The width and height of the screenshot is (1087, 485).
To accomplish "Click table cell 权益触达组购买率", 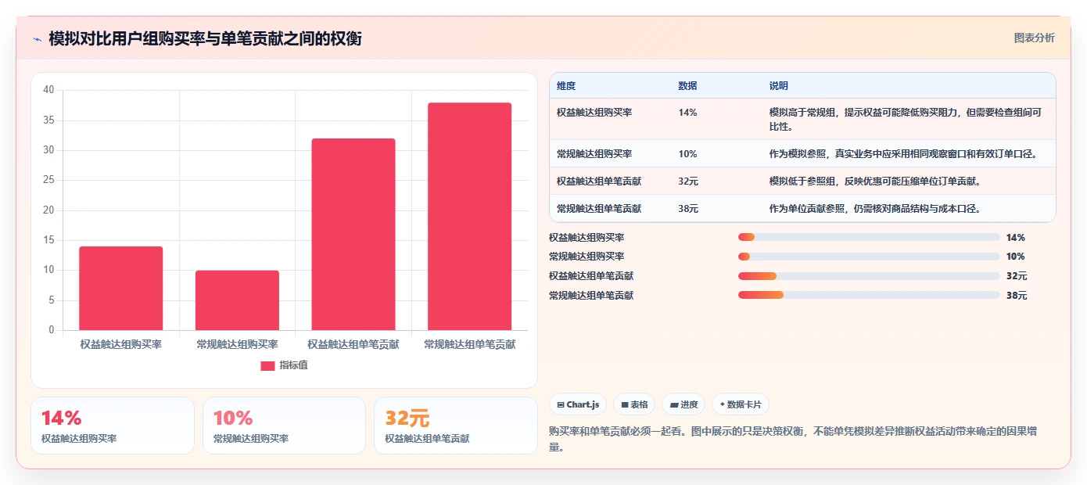I will click(594, 113).
